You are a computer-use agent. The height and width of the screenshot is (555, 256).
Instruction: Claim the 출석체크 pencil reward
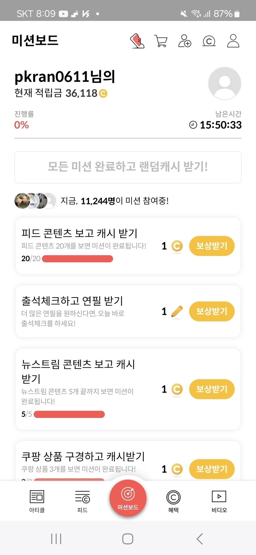tap(212, 311)
